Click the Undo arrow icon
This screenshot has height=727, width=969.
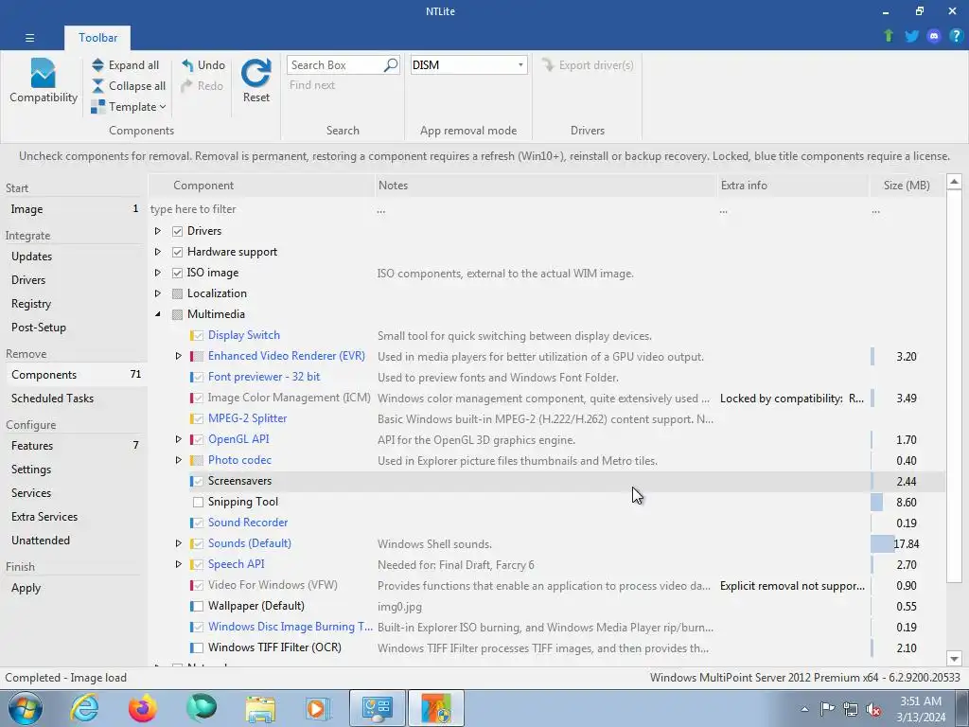(187, 65)
